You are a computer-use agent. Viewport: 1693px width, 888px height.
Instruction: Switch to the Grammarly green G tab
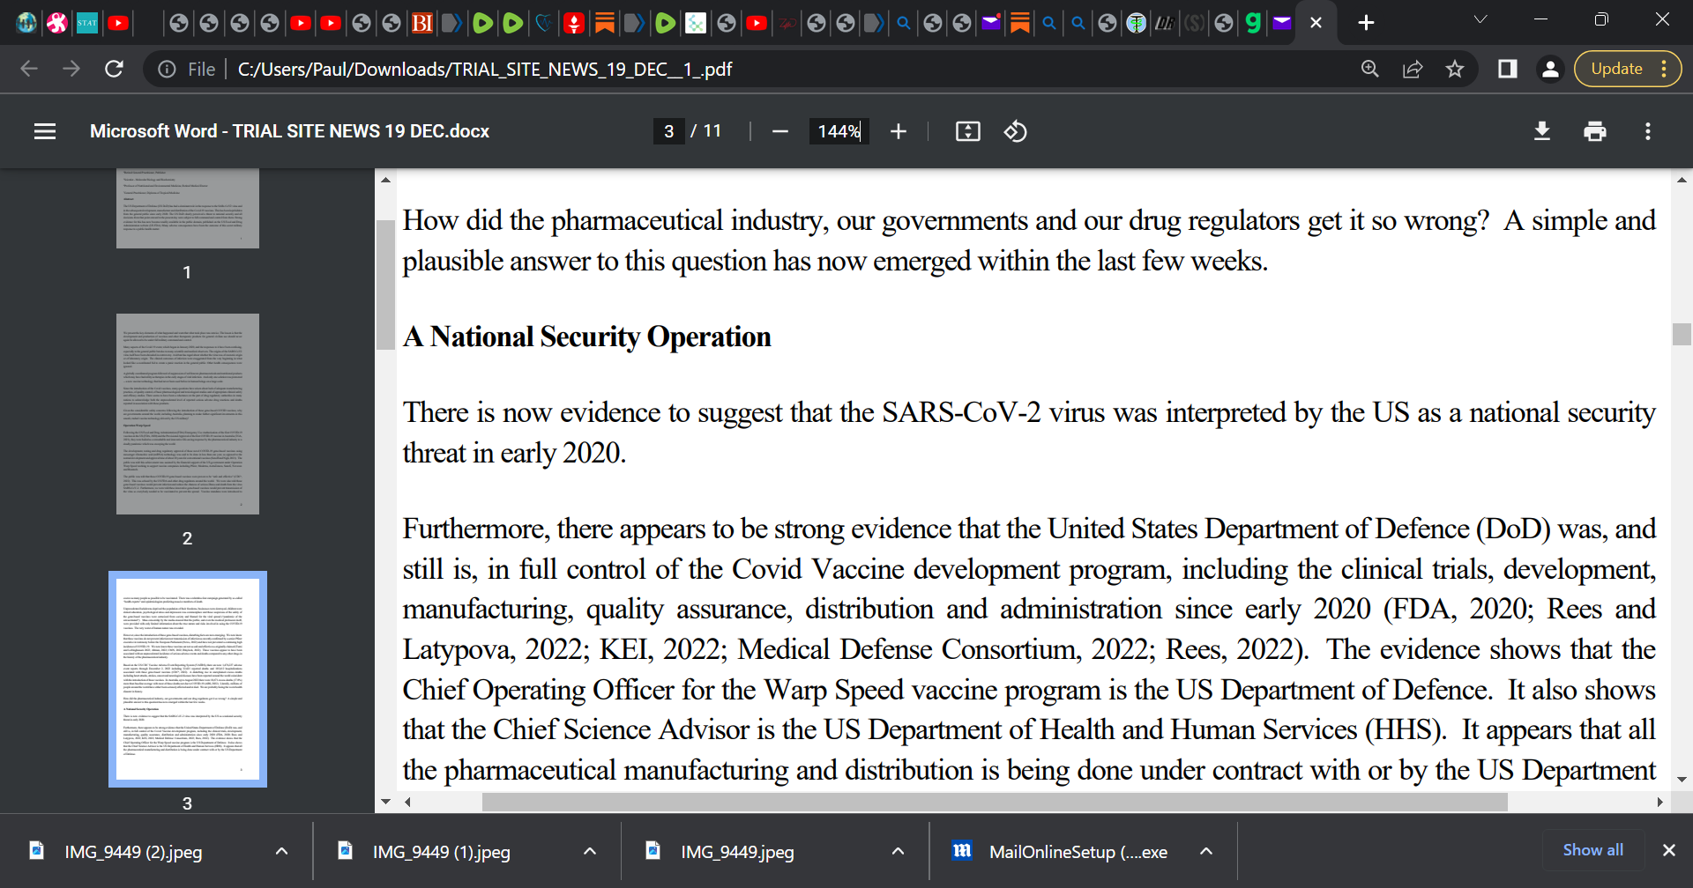click(1253, 23)
